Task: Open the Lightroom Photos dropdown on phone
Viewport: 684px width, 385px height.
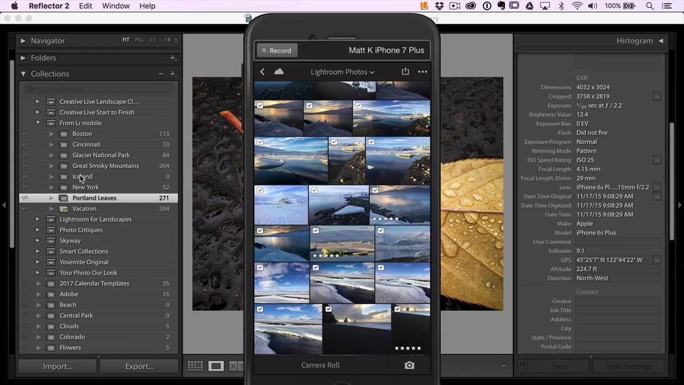Action: tap(343, 72)
